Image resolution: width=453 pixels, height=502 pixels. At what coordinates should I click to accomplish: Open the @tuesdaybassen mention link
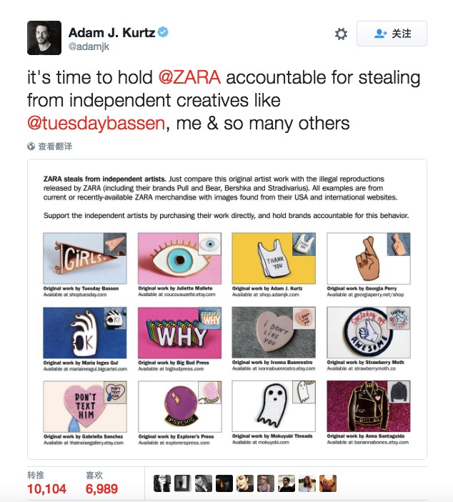pos(96,124)
